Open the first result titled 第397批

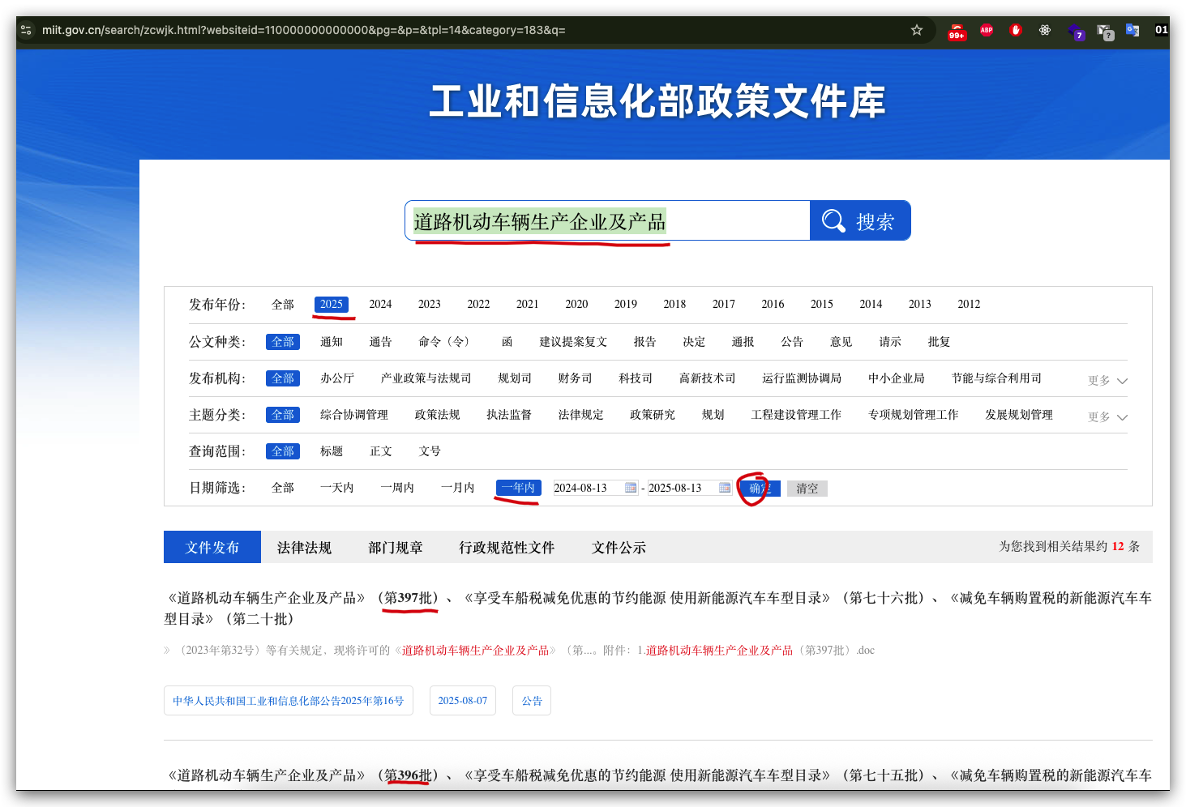[x=657, y=608]
